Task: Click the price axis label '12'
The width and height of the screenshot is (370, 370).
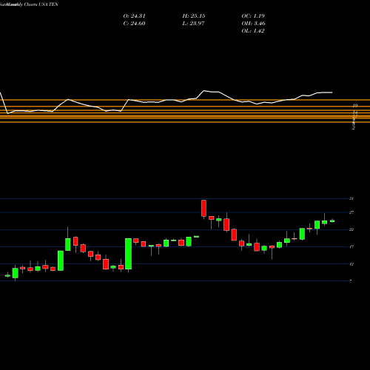Action: pos(351,264)
